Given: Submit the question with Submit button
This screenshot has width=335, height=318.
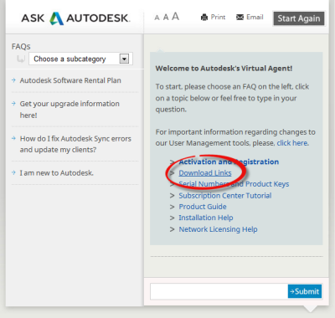Looking at the screenshot, I should click(x=305, y=291).
